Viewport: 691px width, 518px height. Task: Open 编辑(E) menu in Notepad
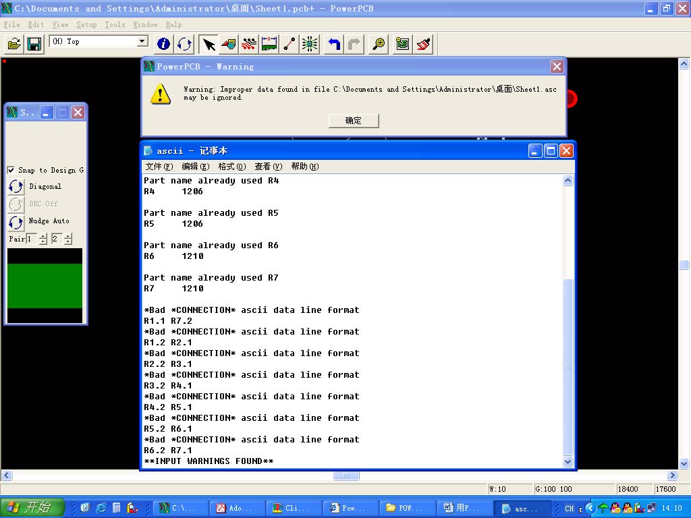click(x=196, y=167)
